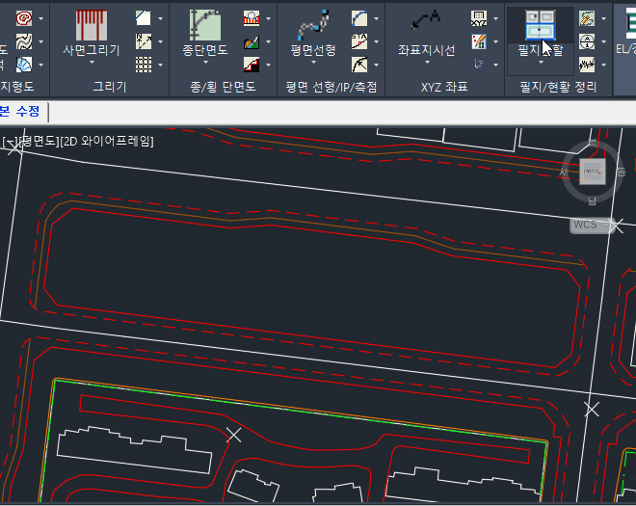Open the WCS coordinate system dropdown

click(x=591, y=225)
